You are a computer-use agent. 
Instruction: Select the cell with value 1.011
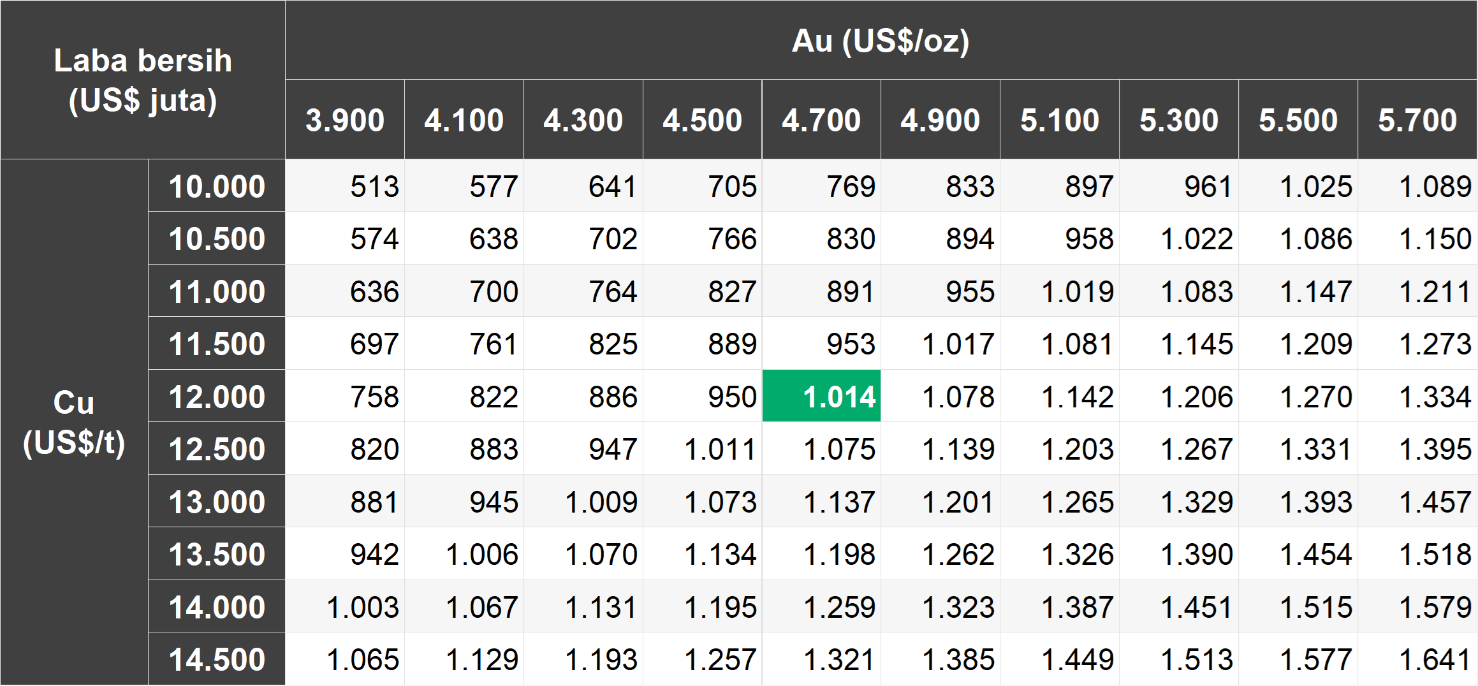(x=702, y=449)
